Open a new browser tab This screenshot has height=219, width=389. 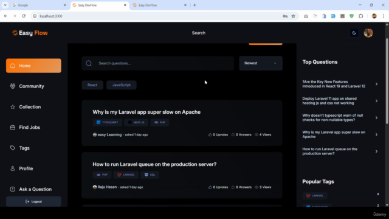click(x=194, y=5)
